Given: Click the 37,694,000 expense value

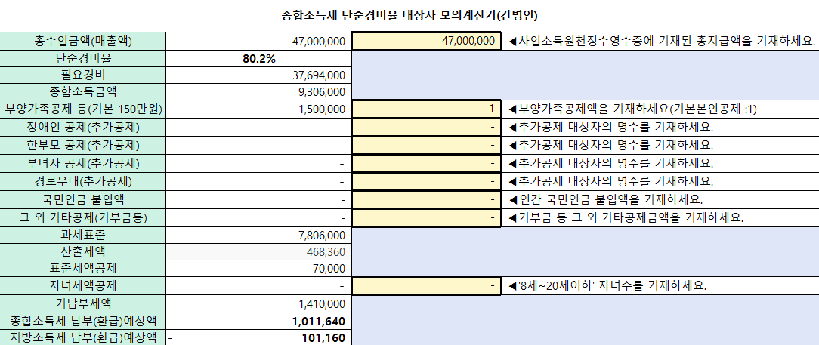Looking at the screenshot, I should [318, 75].
